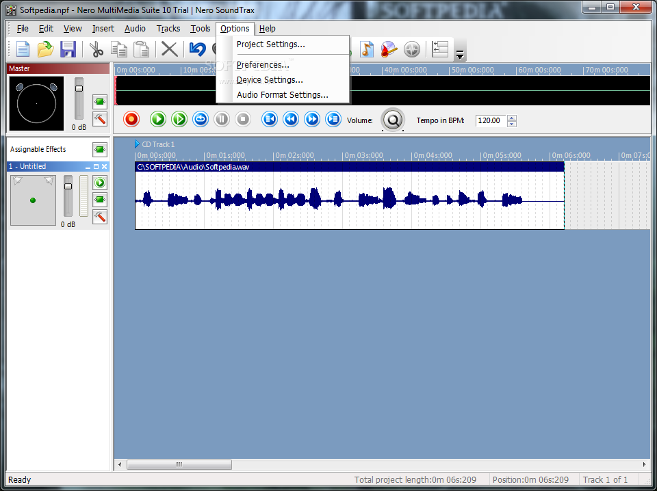The width and height of the screenshot is (657, 491).
Task: Click the hammer icon on track 1 Untitled
Action: (x=100, y=217)
